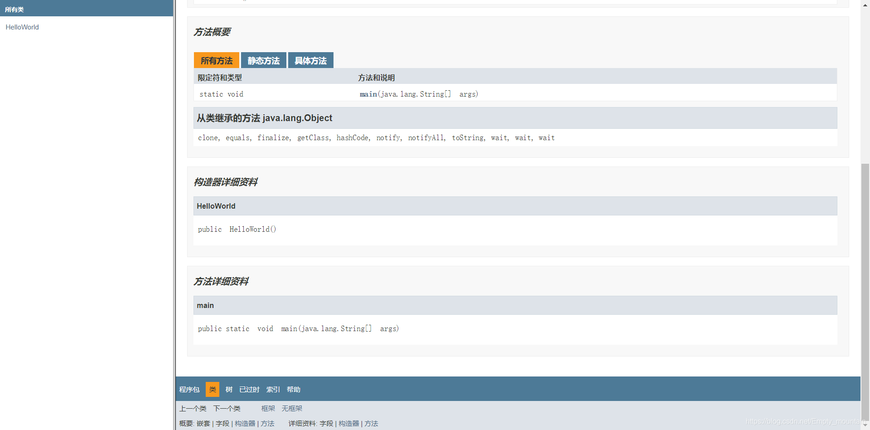870x430 pixels.
Task: Click the hashCode inherited method
Action: tap(353, 137)
